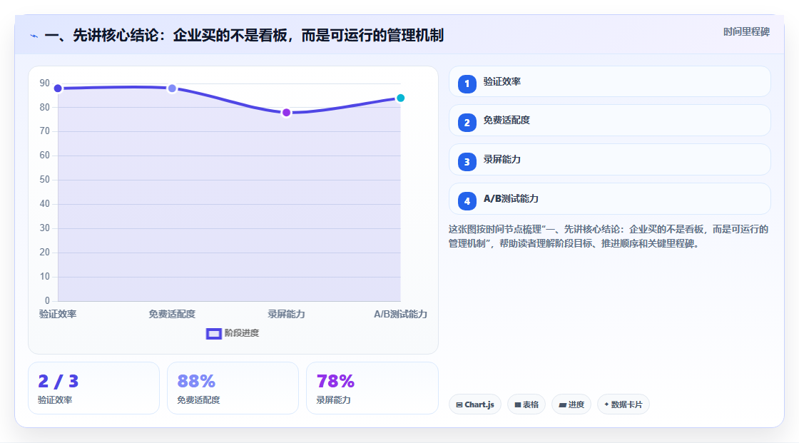Open the A/B测试能力 milestone row

pyautogui.click(x=609, y=199)
